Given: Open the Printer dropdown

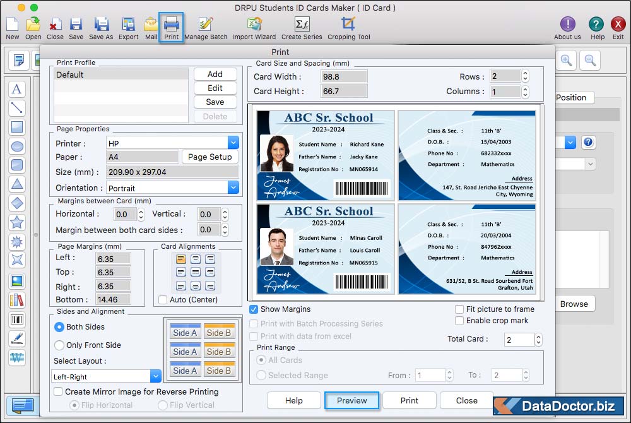Looking at the screenshot, I should click(x=233, y=143).
